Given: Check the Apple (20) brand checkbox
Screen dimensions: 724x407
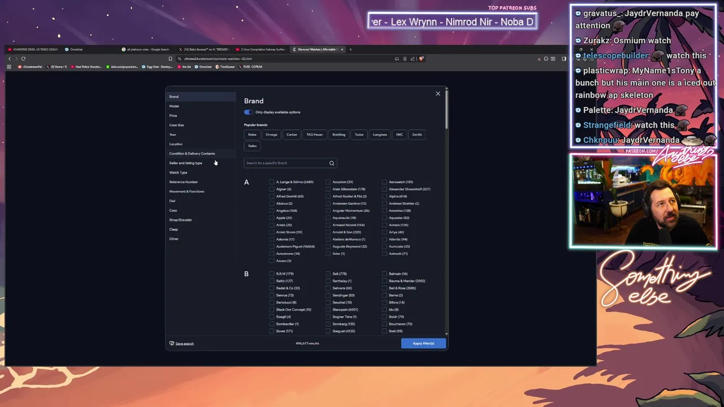Looking at the screenshot, I should [271, 218].
